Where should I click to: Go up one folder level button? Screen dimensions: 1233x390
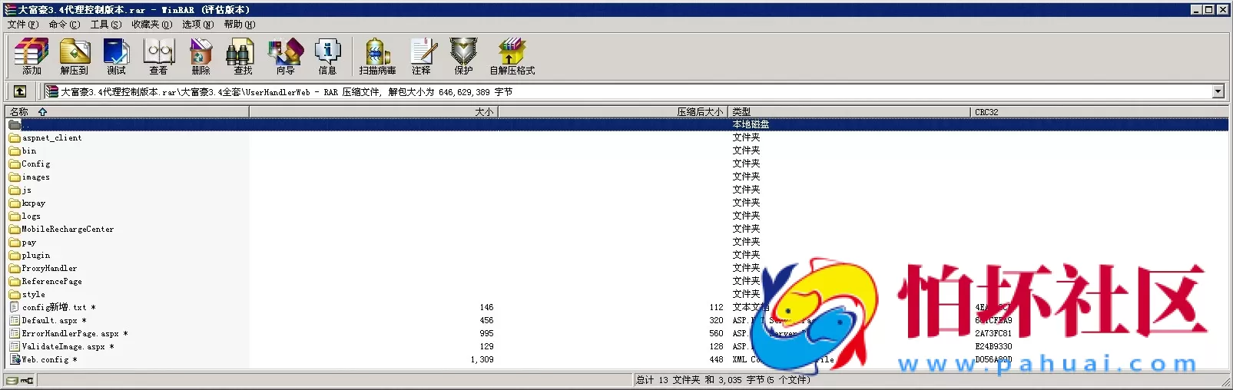pos(20,91)
